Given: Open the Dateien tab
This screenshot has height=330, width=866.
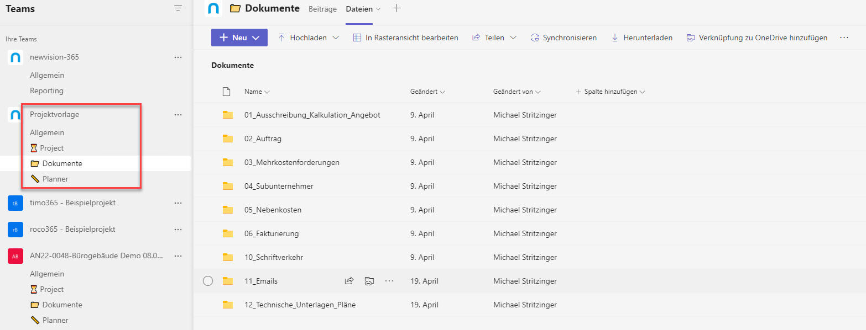Looking at the screenshot, I should tap(359, 9).
